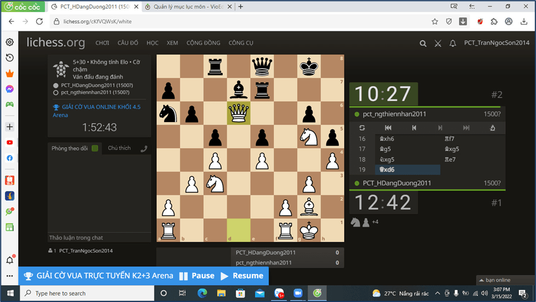Open the CÔNG CỤ menu

tap(241, 43)
